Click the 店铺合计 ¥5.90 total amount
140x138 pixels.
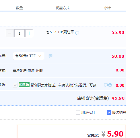118,98
